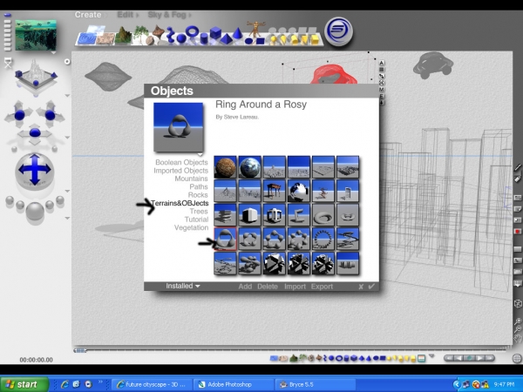This screenshot has width=523, height=392.
Task: Select white rounded cube thumbnail
Action: click(x=250, y=215)
